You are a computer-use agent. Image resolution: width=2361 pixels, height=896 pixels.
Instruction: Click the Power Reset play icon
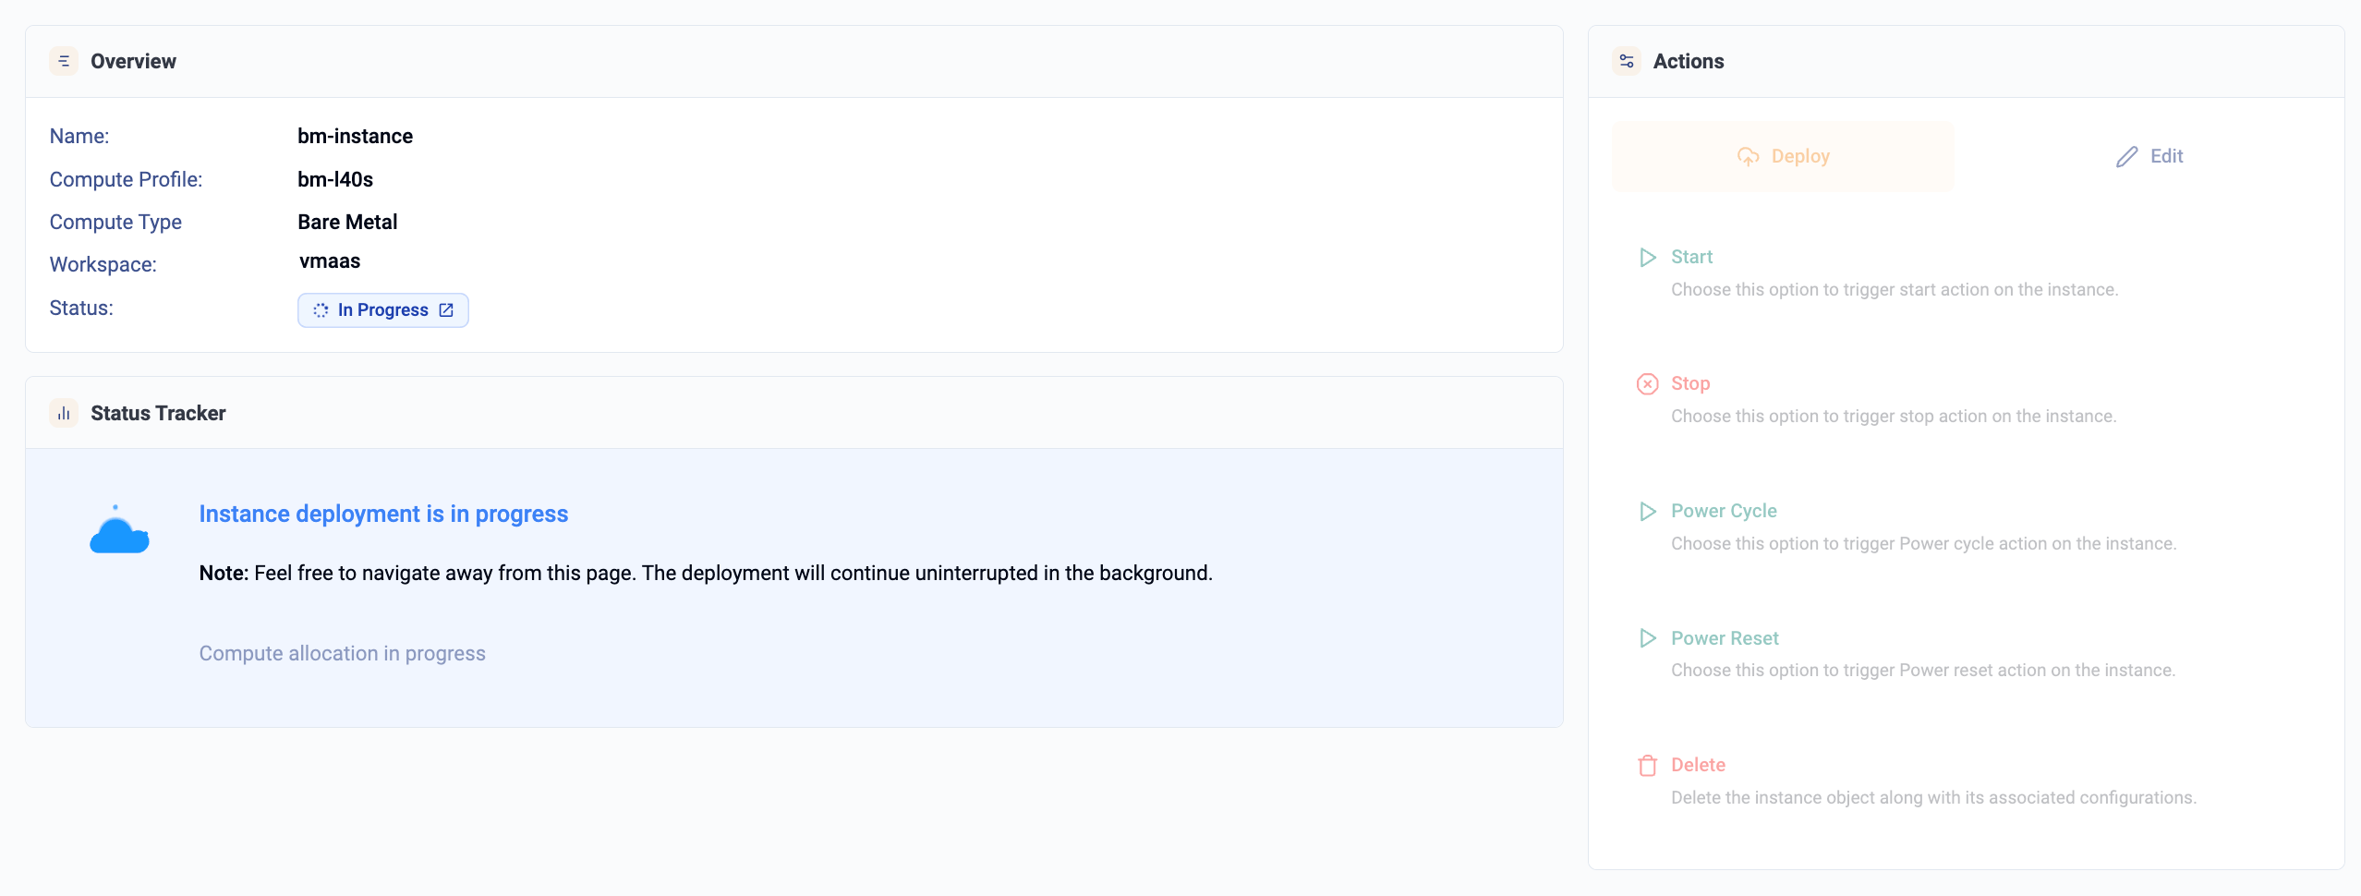coord(1647,638)
